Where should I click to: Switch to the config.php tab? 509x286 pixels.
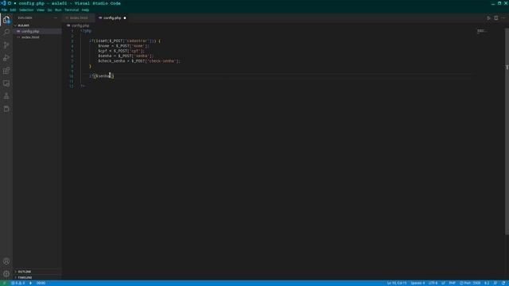112,17
